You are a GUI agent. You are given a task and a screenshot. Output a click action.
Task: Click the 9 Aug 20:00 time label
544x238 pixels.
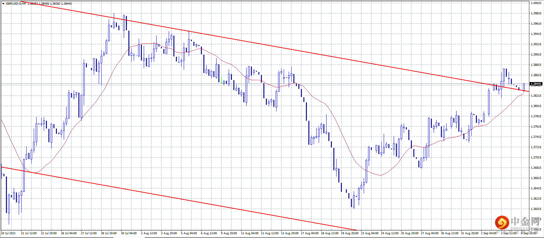[229, 233]
